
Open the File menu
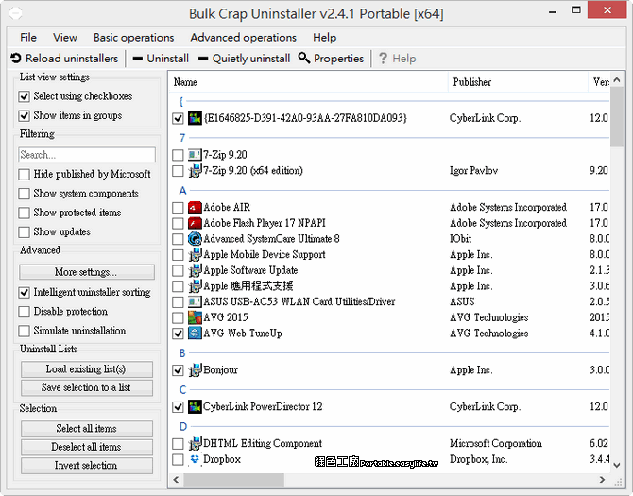pyautogui.click(x=28, y=38)
